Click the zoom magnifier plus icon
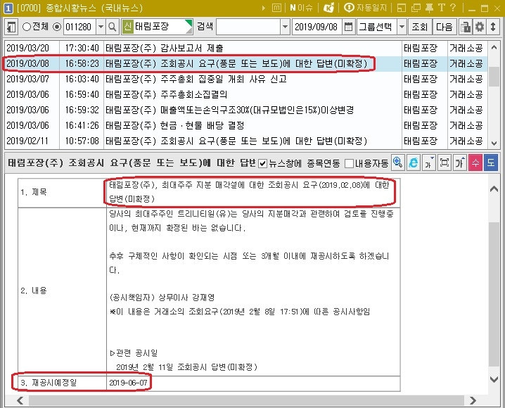The width and height of the screenshot is (505, 408). pos(398,162)
